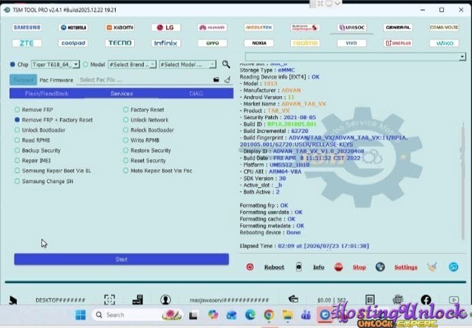This screenshot has height=328, width=472.
Task: Select the Unlock Network option
Action: click(x=146, y=120)
